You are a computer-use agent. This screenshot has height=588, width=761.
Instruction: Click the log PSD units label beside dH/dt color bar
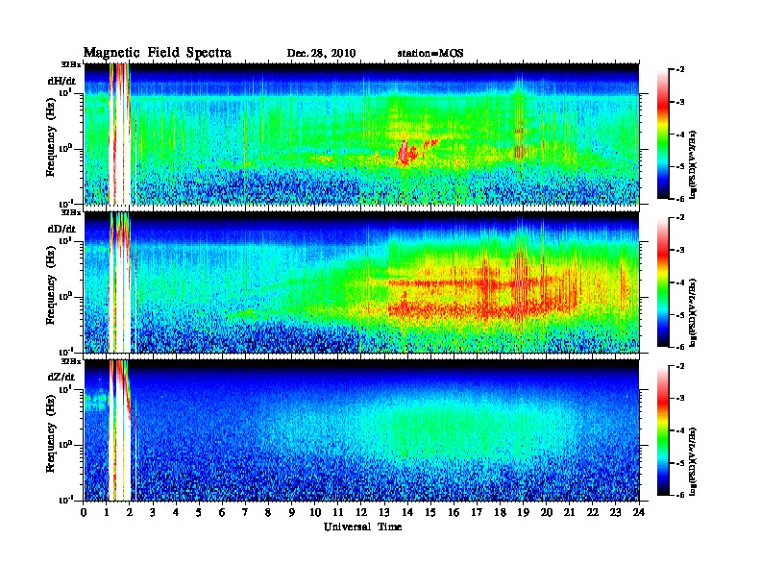tap(694, 165)
